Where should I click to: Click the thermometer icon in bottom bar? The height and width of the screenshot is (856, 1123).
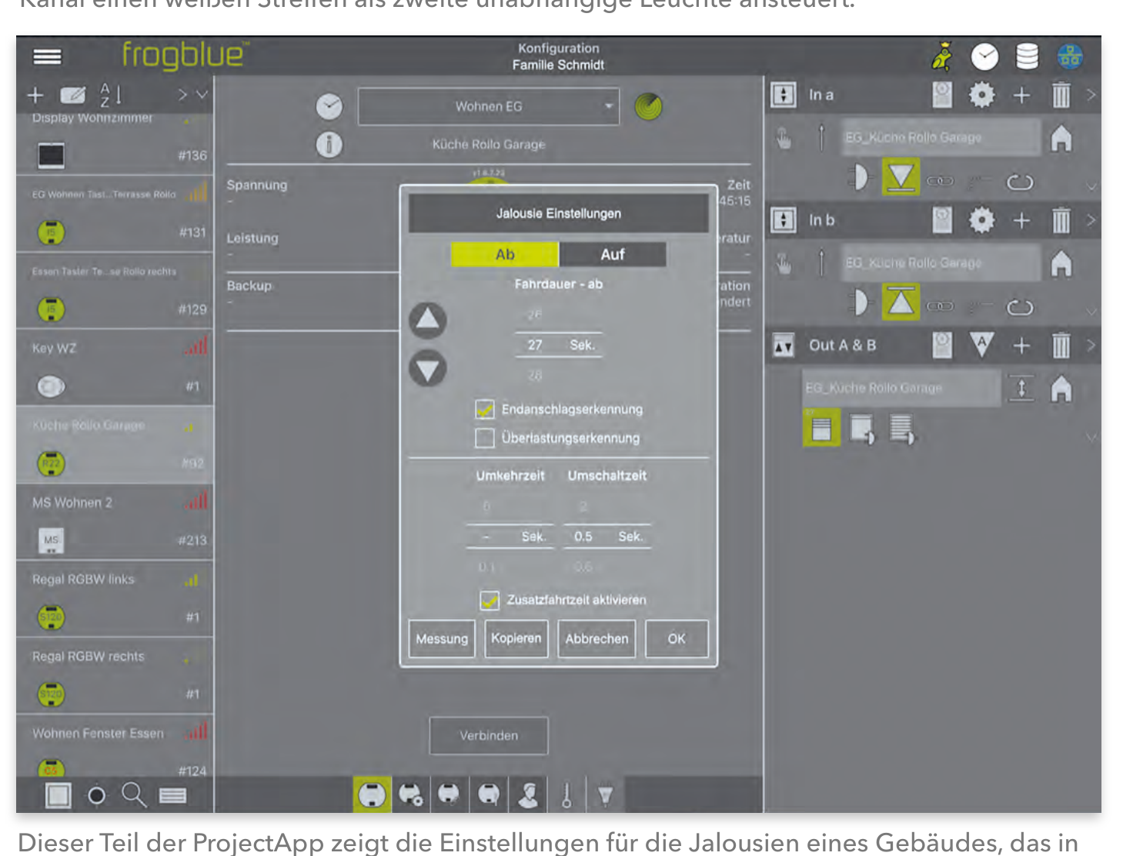click(567, 794)
